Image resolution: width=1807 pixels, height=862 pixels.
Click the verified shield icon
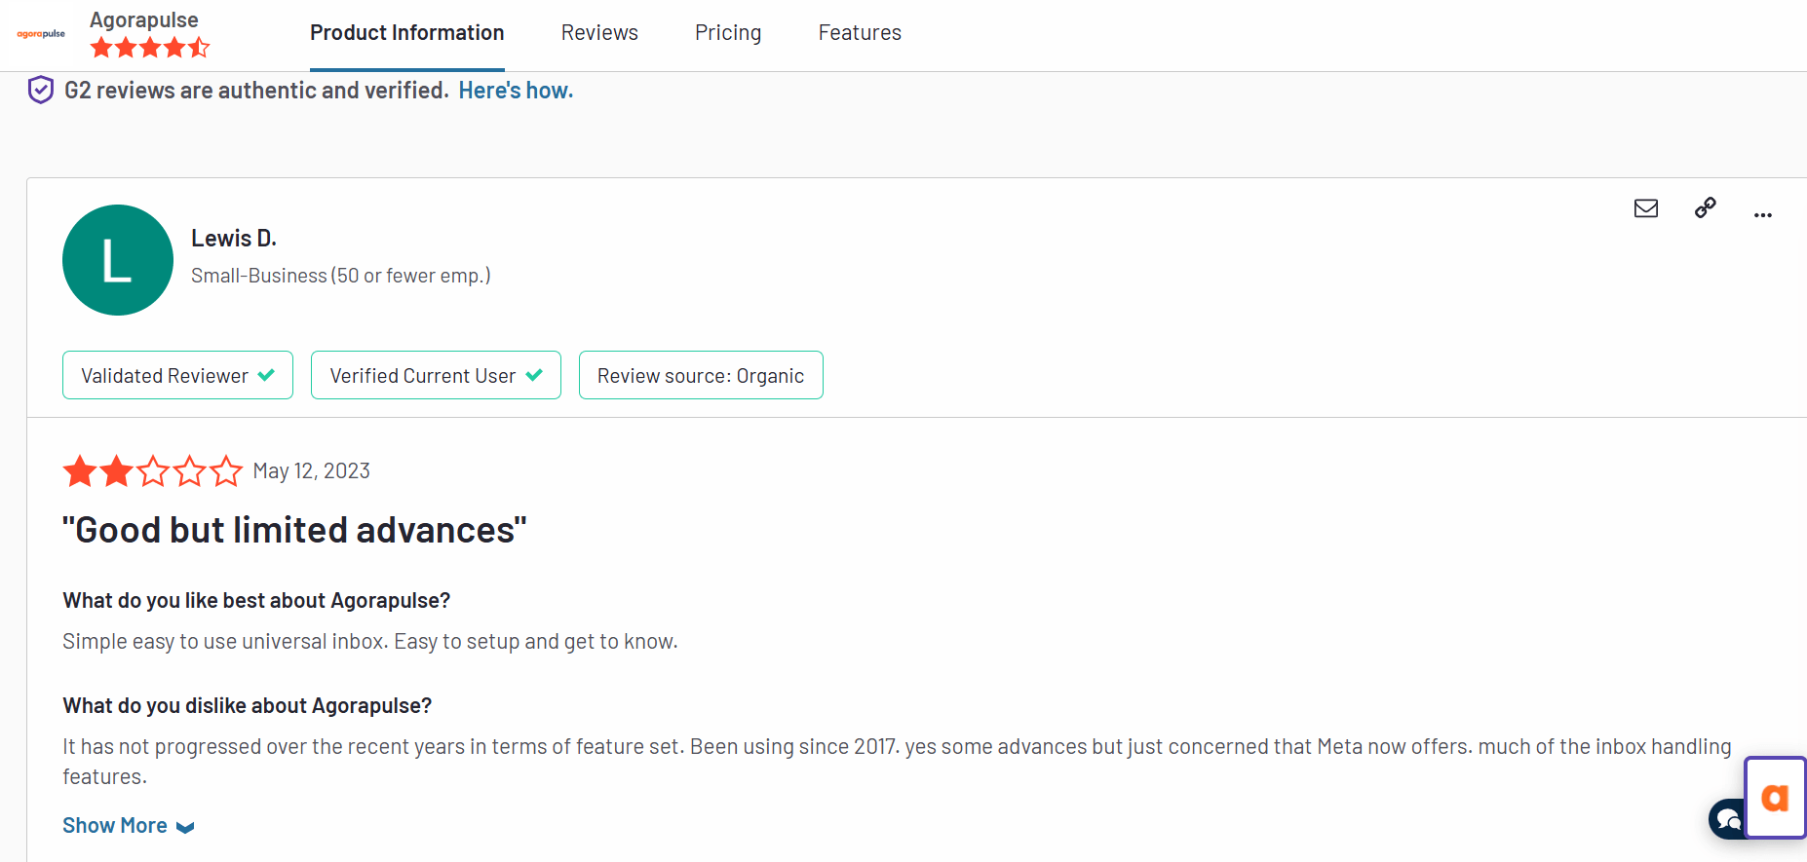click(x=41, y=90)
